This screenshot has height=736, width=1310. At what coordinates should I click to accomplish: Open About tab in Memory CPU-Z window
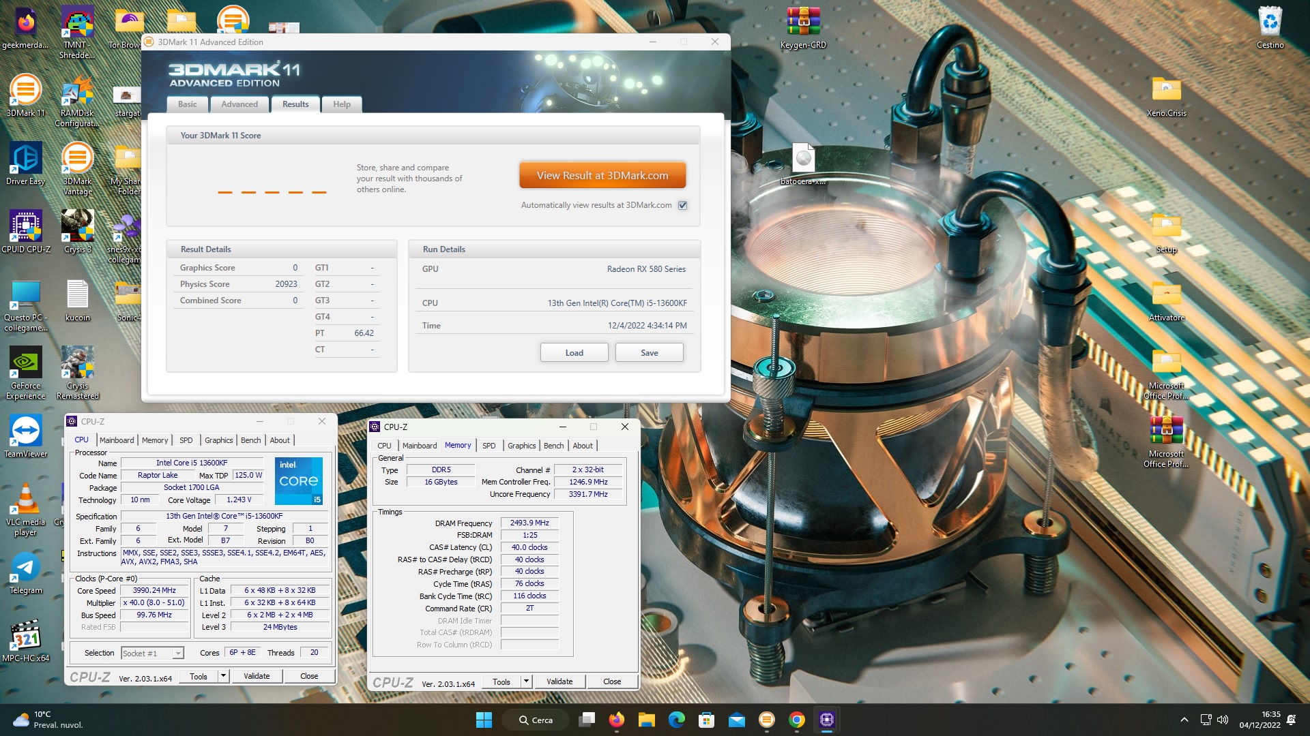click(x=583, y=446)
